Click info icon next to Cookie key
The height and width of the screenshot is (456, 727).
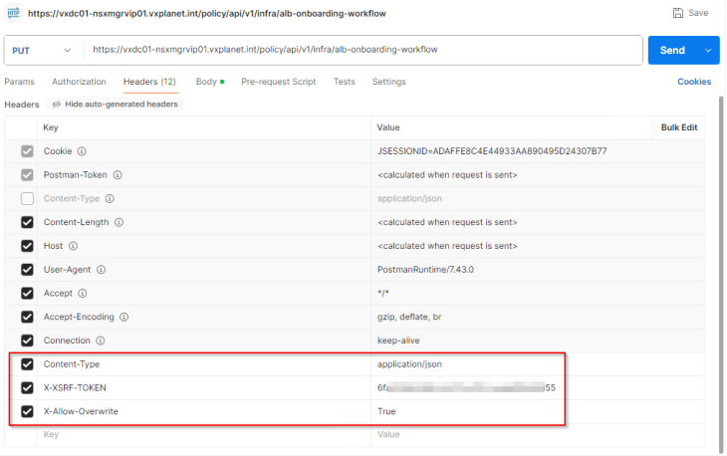pos(82,152)
